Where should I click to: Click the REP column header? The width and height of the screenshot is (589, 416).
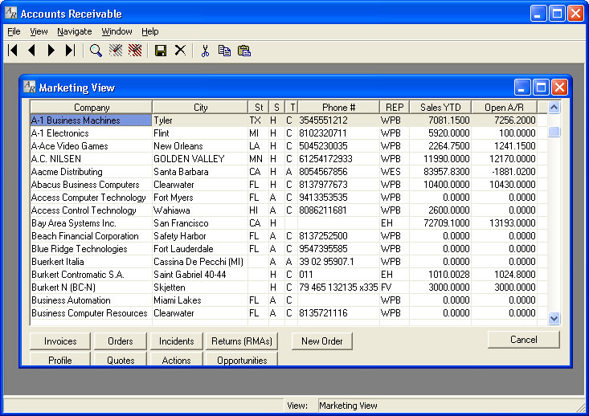(395, 108)
